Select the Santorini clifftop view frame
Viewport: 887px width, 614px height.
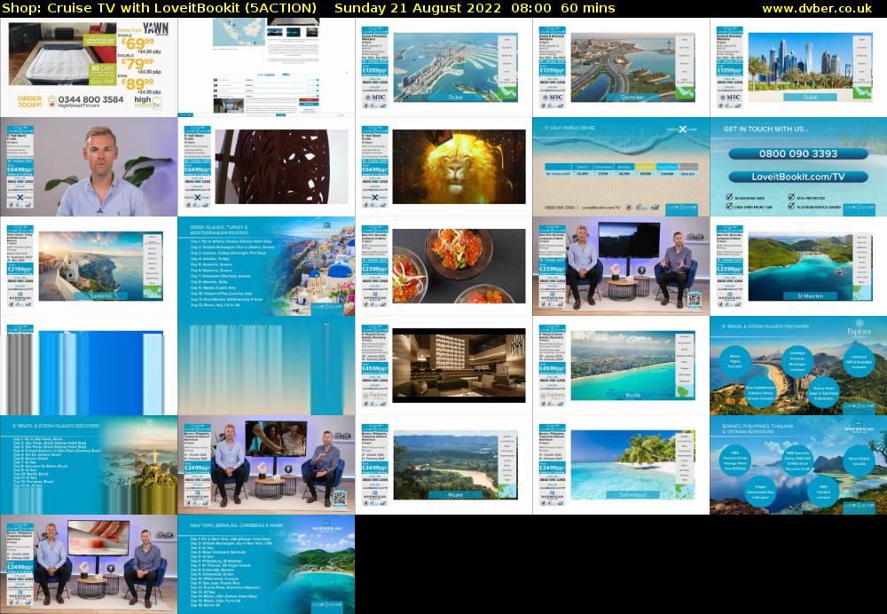point(89,266)
